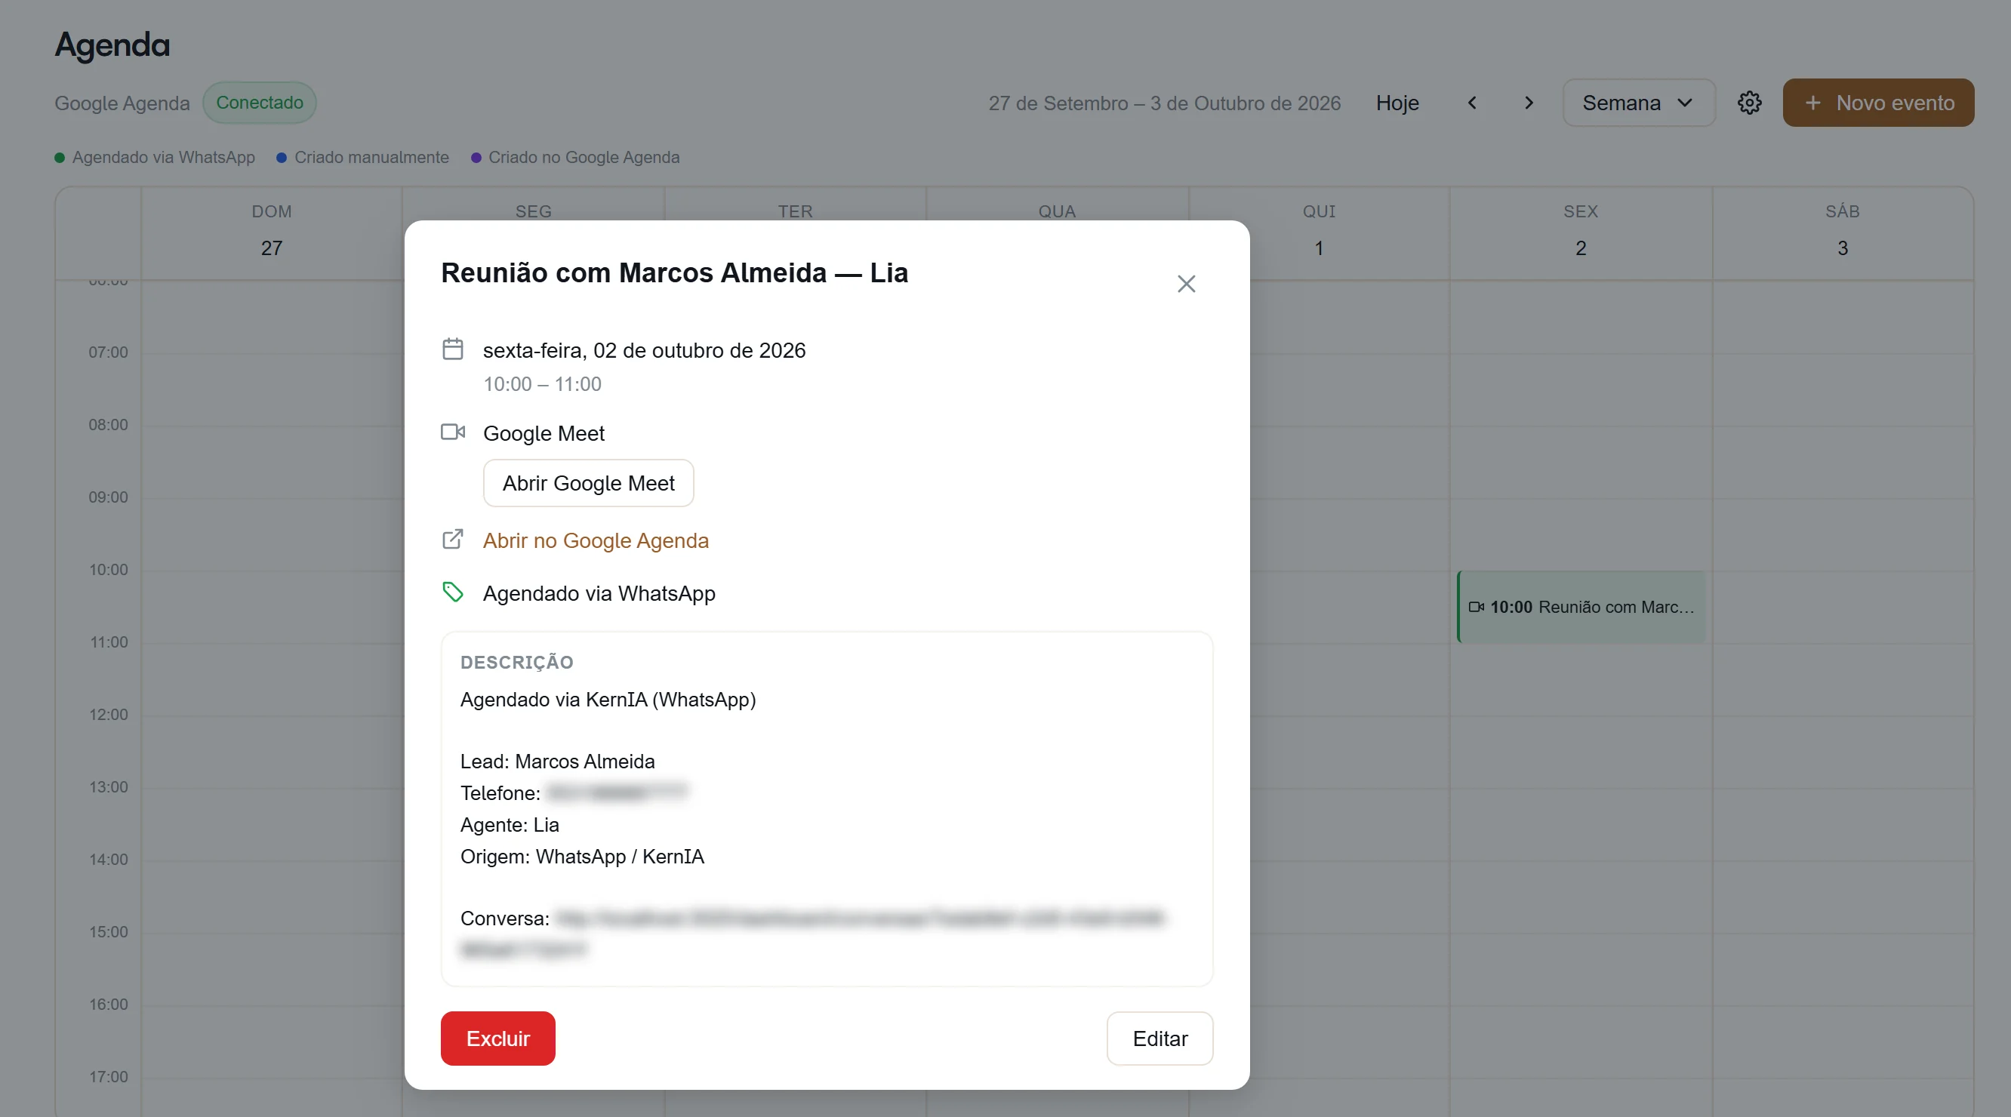Click the 10:00 – 11:00 time text
This screenshot has width=2011, height=1117.
(542, 384)
